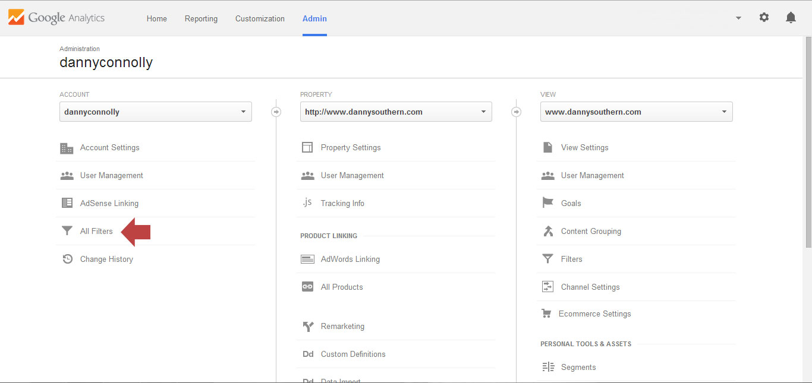Open the Content Grouping link
The height and width of the screenshot is (383, 812).
pyautogui.click(x=591, y=231)
